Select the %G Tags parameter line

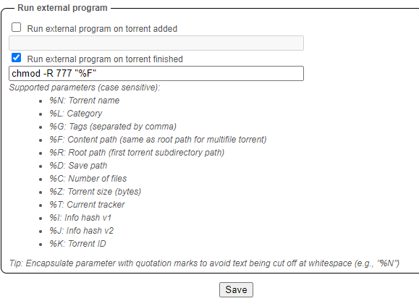click(113, 127)
